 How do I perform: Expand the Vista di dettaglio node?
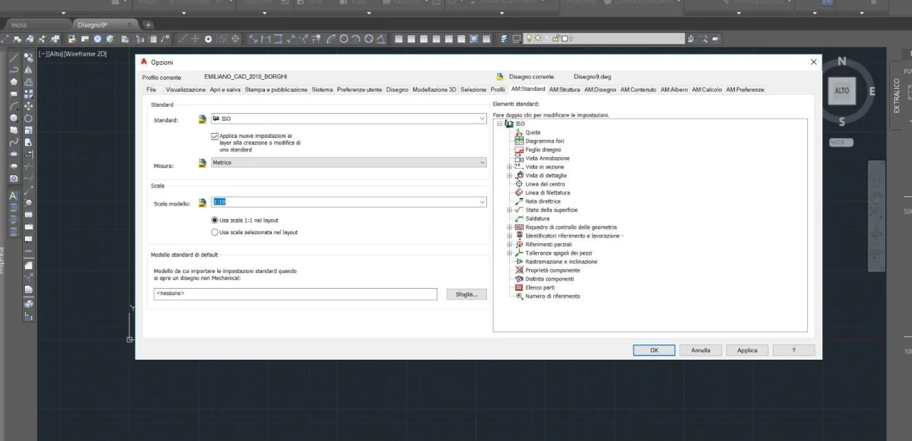pos(510,176)
